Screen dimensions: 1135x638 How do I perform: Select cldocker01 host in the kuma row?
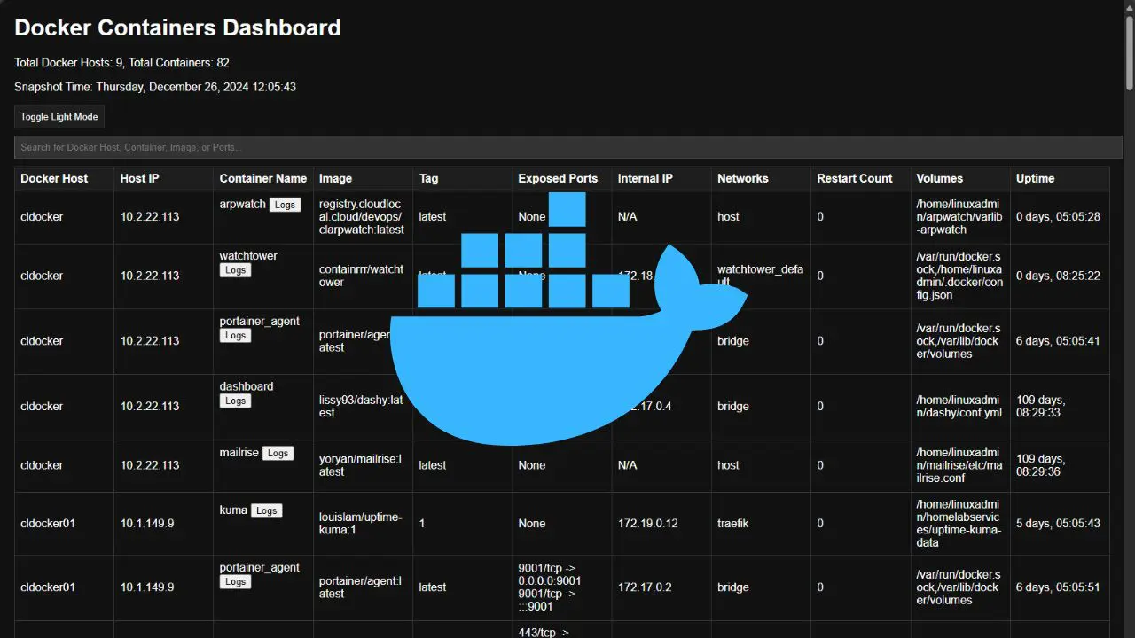[48, 524]
